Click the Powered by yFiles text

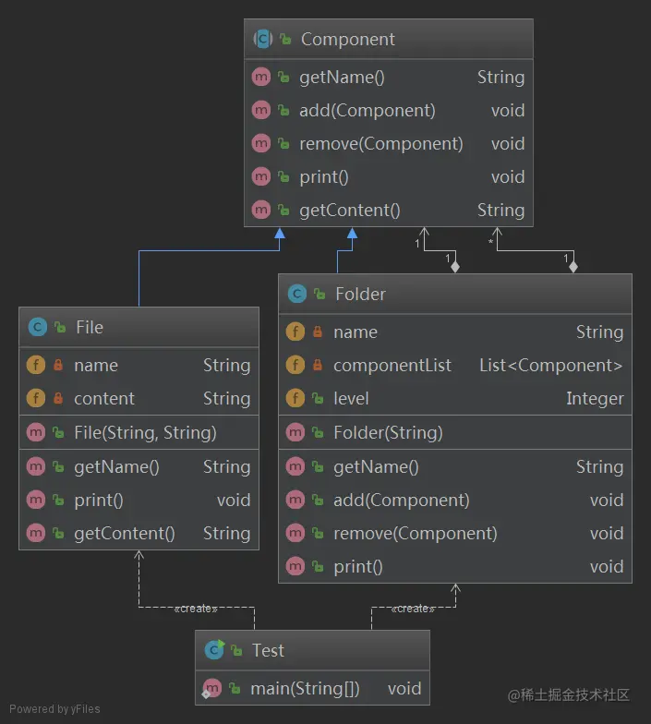click(x=54, y=709)
